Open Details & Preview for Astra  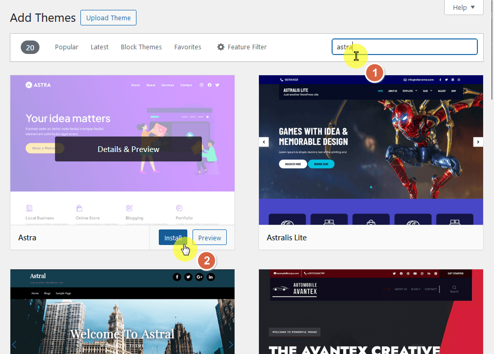[128, 149]
